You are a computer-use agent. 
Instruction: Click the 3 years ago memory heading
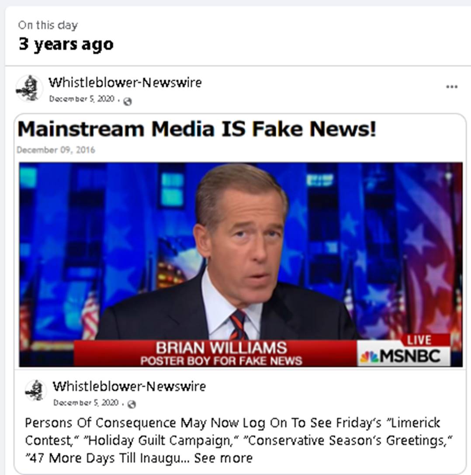[x=66, y=44]
